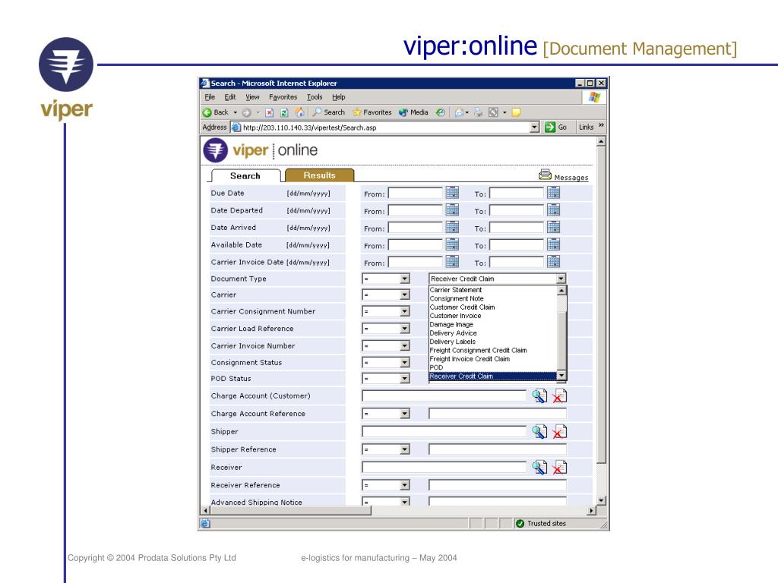Clear Receiver with red X icon

click(560, 468)
